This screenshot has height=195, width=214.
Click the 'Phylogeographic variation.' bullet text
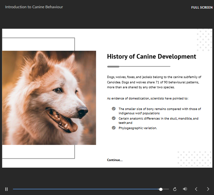138,128
